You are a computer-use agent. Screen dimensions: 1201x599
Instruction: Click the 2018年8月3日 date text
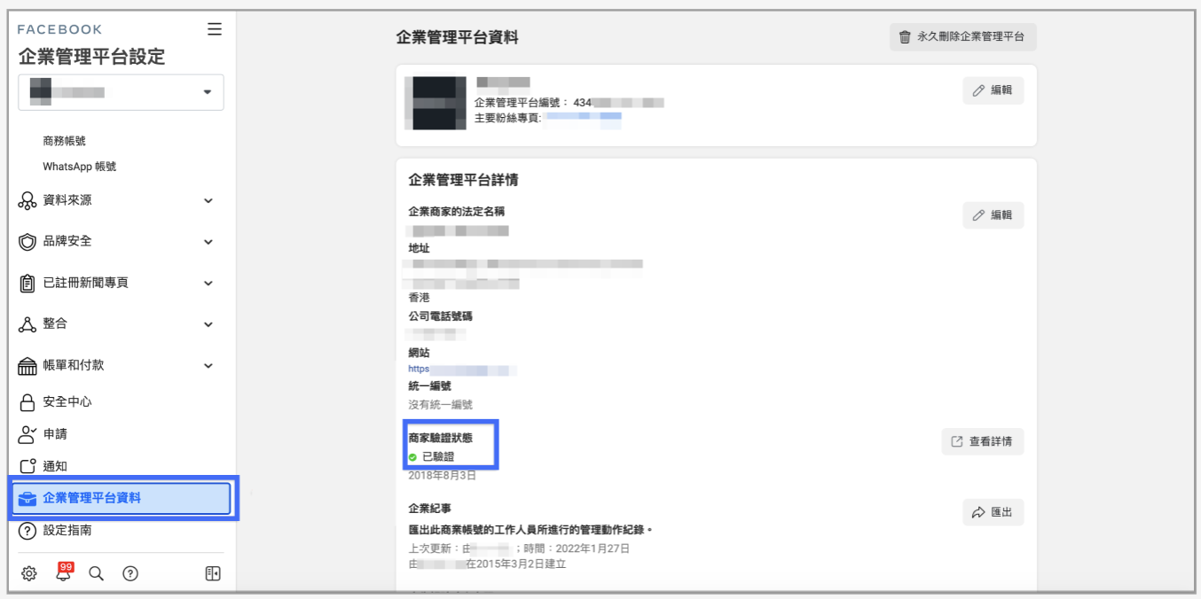pos(442,476)
